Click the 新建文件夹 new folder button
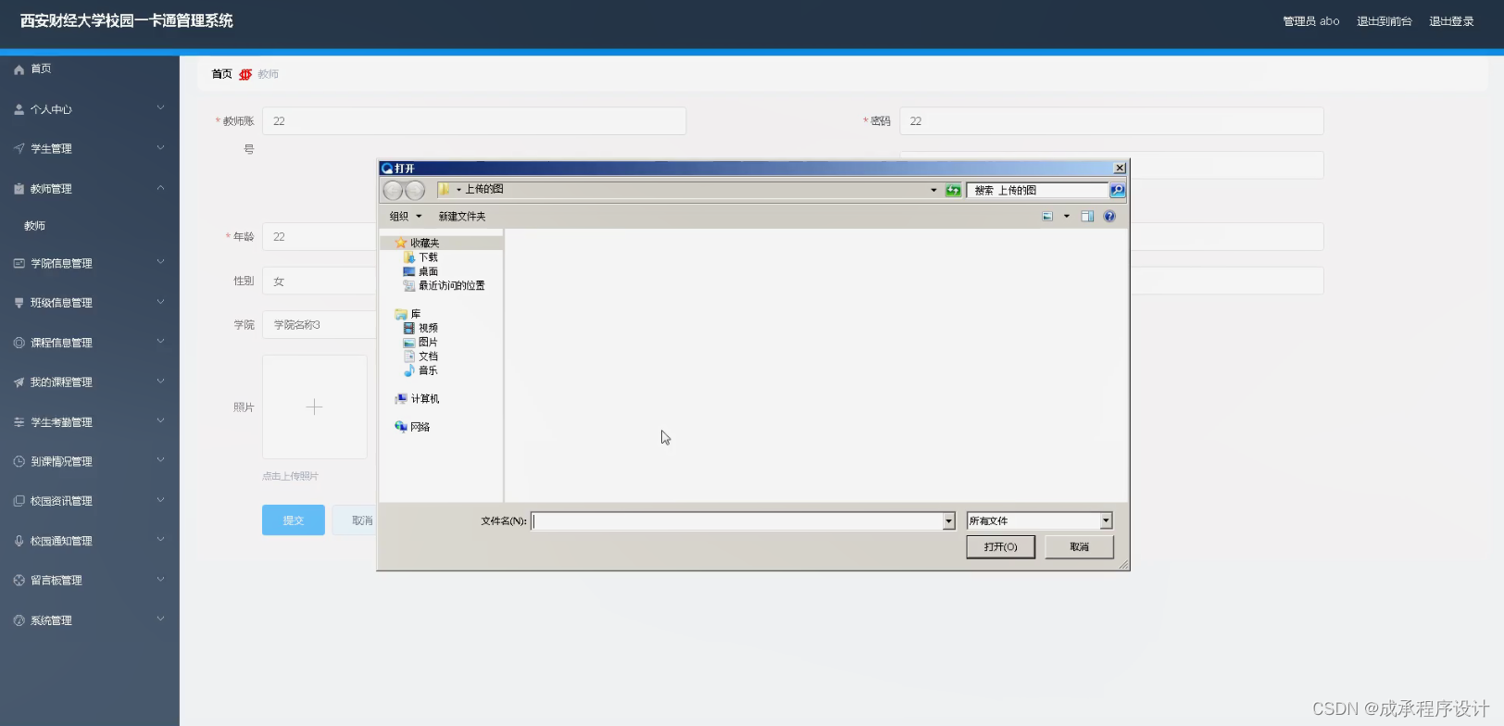 462,217
